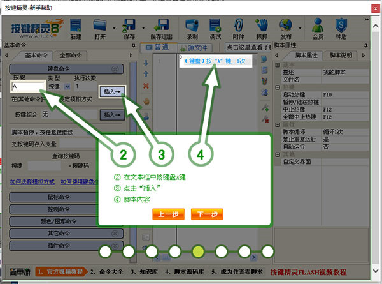The image size is (382, 284).
Task: Click the 发布 publish globe icon
Action: click(286, 29)
